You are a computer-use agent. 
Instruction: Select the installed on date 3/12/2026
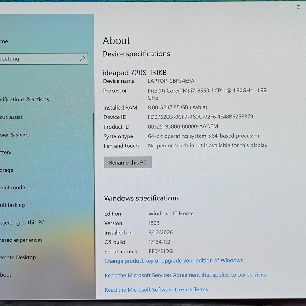tap(161, 233)
